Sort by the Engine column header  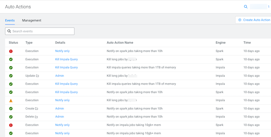[x=221, y=43]
